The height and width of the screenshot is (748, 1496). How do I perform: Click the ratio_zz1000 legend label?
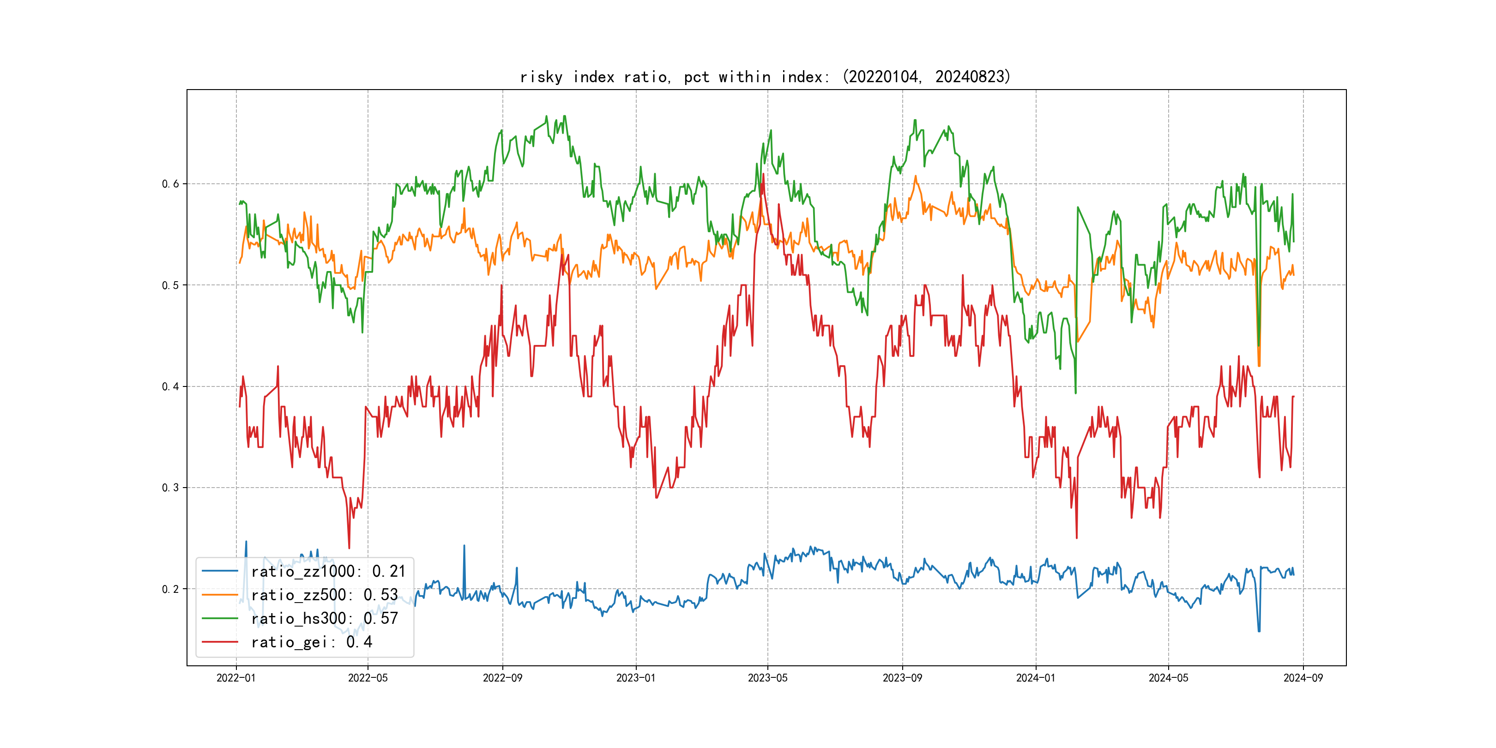[328, 572]
